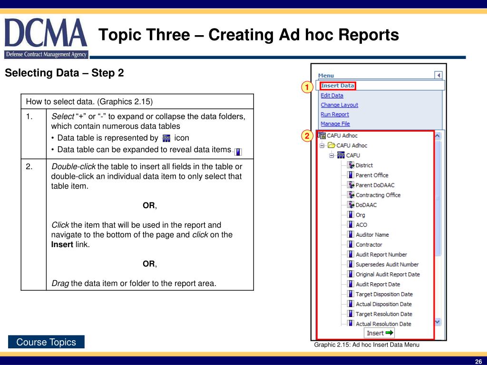The height and width of the screenshot is (365, 487).
Task: Click the Supersedes Audit Number item icon
Action: (351, 264)
